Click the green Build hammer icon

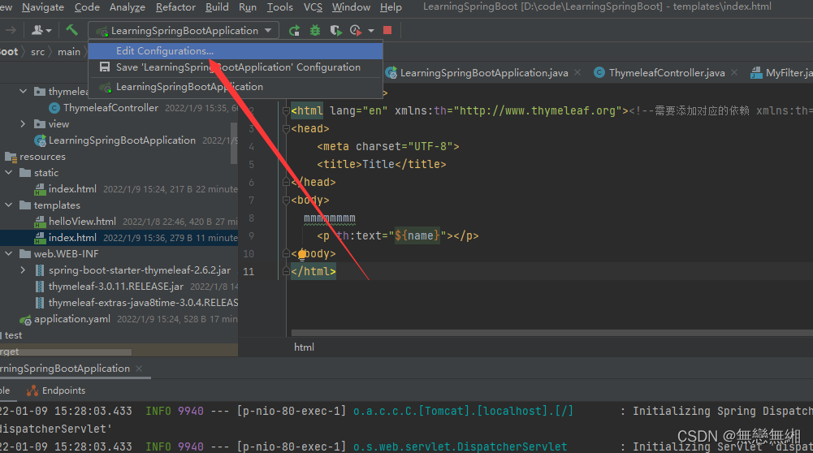(x=71, y=30)
